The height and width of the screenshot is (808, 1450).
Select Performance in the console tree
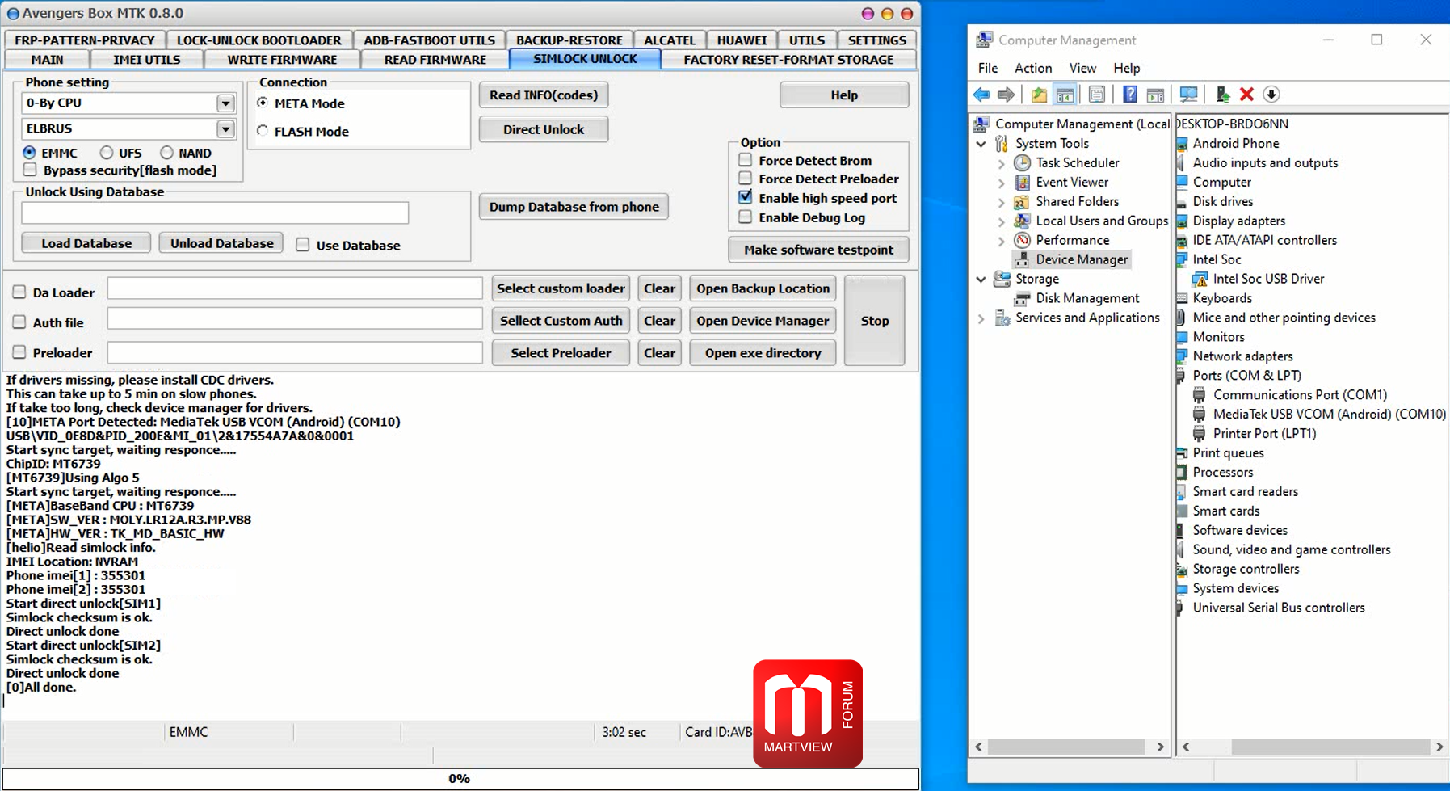pos(1072,240)
